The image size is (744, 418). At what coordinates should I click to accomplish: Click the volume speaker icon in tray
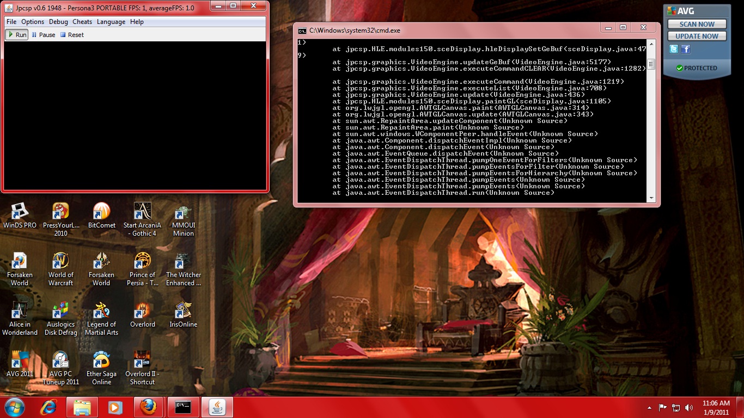[x=688, y=407]
